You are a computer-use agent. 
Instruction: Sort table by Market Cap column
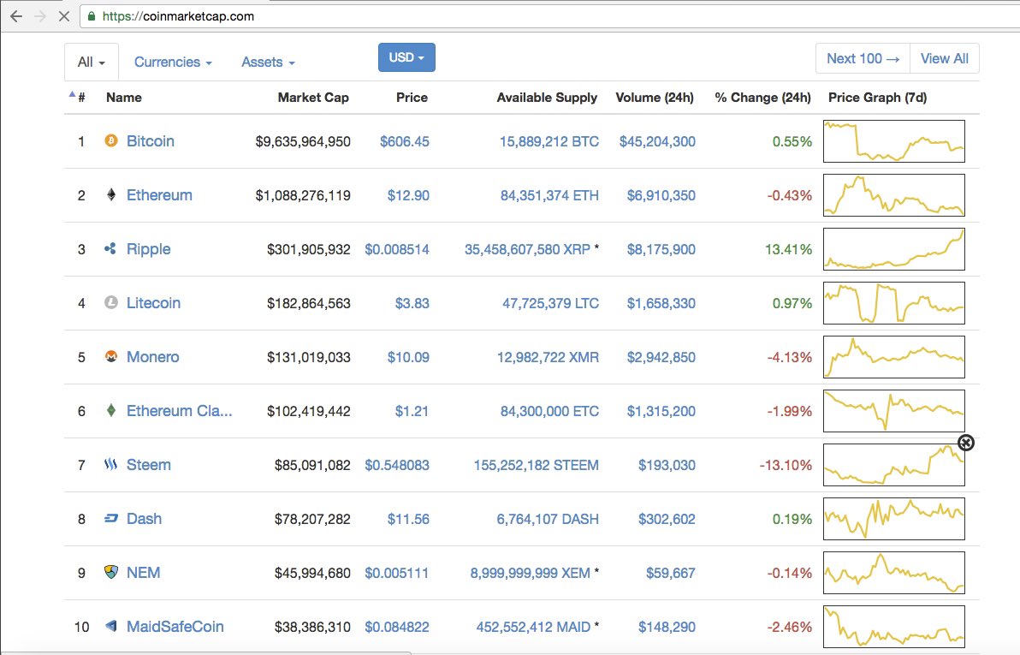point(313,98)
